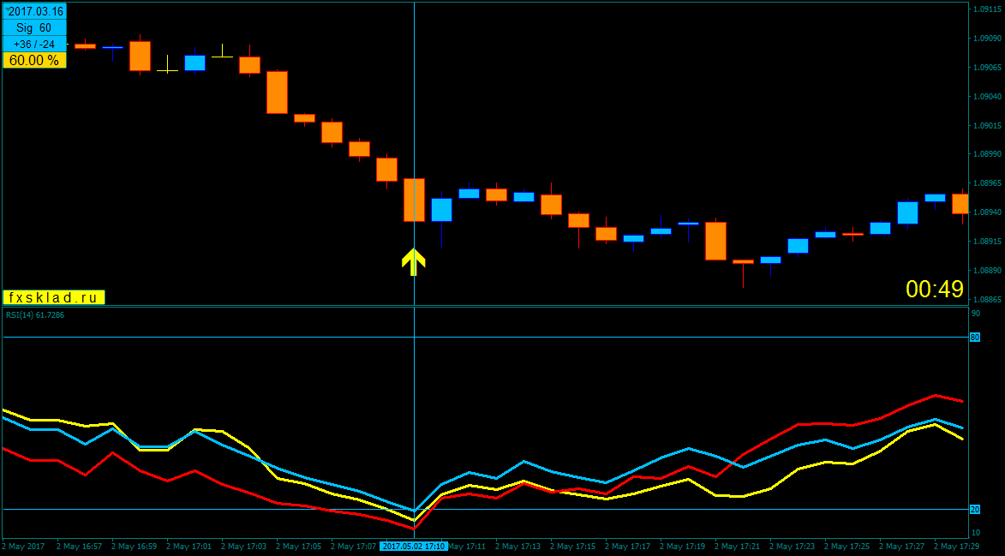Select the 2017.03.16 date label
1005x556 pixels.
pos(34,12)
